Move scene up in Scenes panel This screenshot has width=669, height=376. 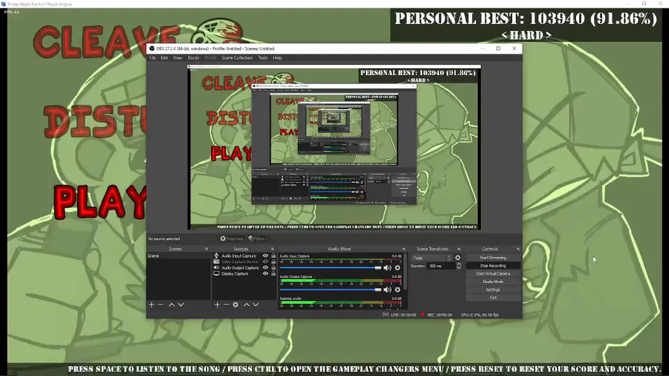(172, 305)
